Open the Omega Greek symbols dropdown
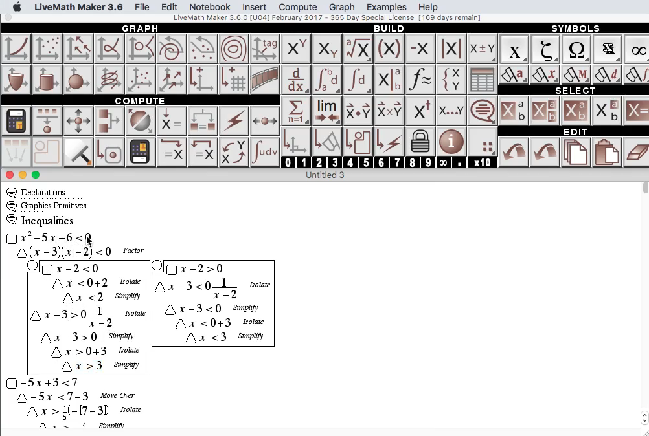This screenshot has width=649, height=436. (x=576, y=50)
